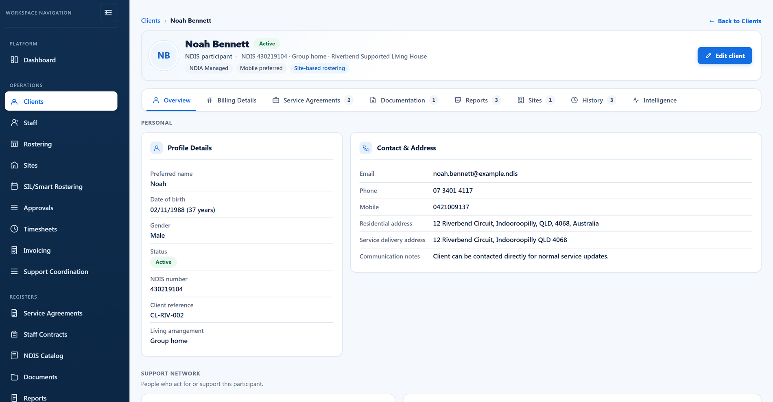The image size is (773, 402).
Task: Click the Timesheets clock icon
Action: pos(14,229)
